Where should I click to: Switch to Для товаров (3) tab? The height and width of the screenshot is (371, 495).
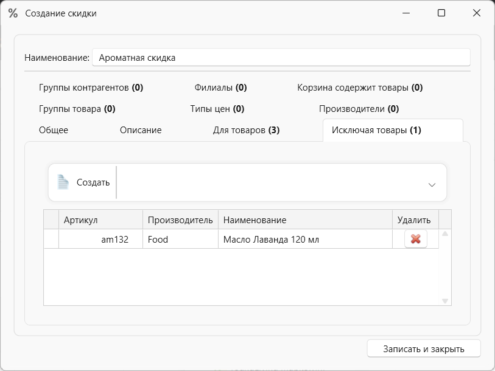coord(246,130)
